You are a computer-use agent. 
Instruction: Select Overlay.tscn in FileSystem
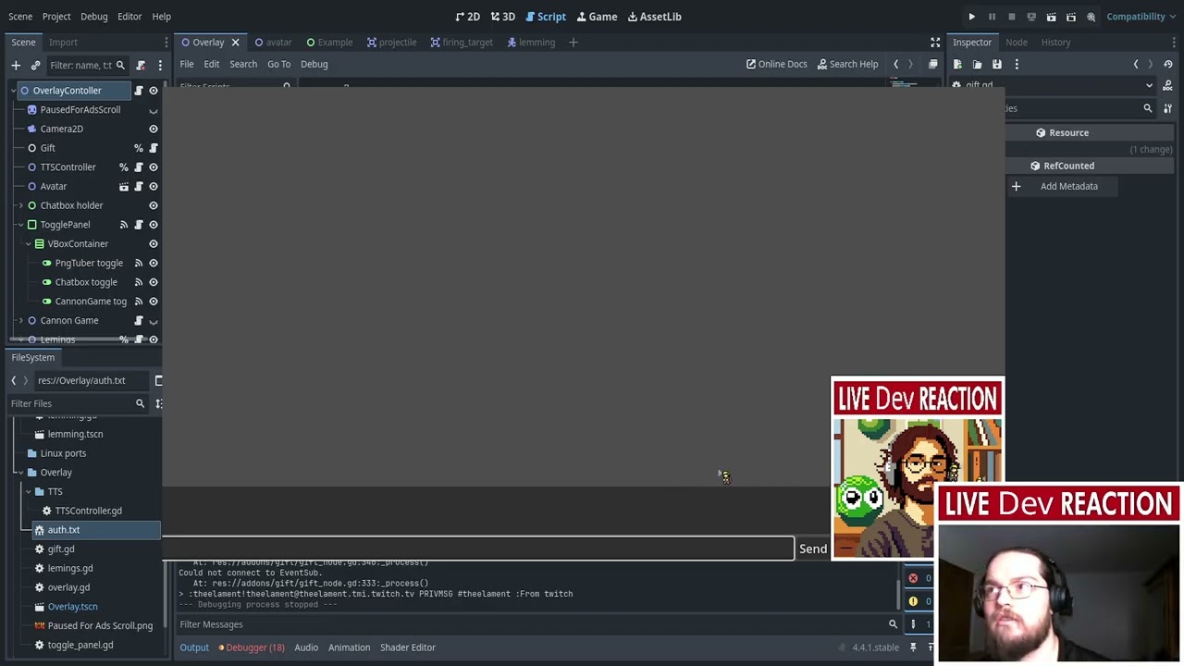(x=72, y=607)
